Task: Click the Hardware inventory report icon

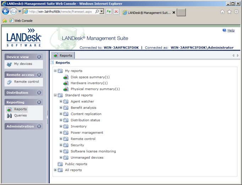Action: 66,83
